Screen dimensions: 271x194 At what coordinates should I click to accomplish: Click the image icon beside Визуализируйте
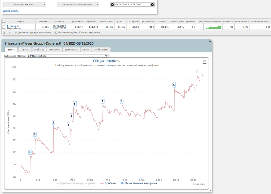(56, 33)
